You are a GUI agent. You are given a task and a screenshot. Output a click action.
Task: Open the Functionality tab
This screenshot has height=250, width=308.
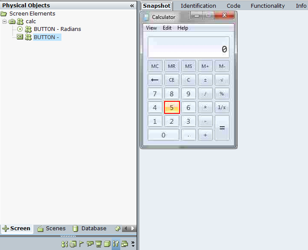(268, 6)
